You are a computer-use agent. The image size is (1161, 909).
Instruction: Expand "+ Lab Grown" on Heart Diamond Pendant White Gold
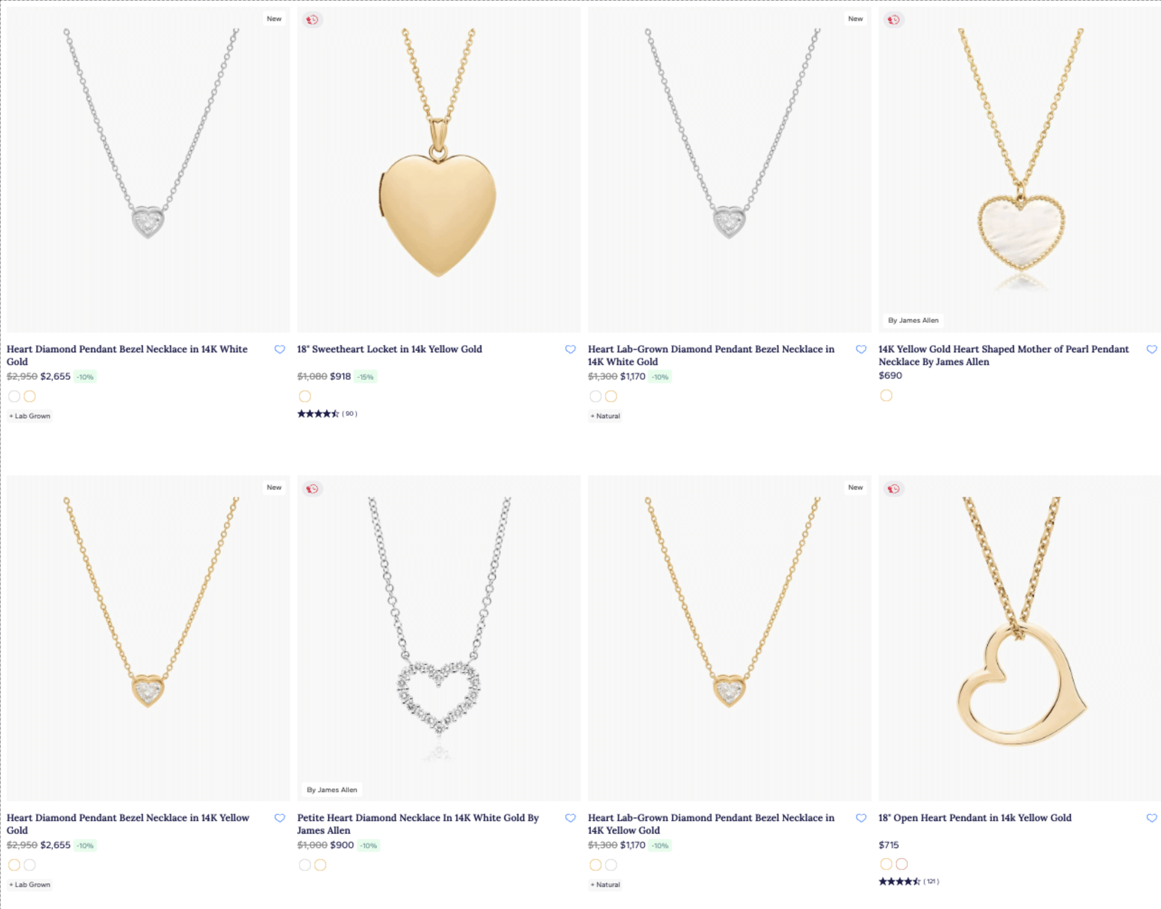(29, 415)
